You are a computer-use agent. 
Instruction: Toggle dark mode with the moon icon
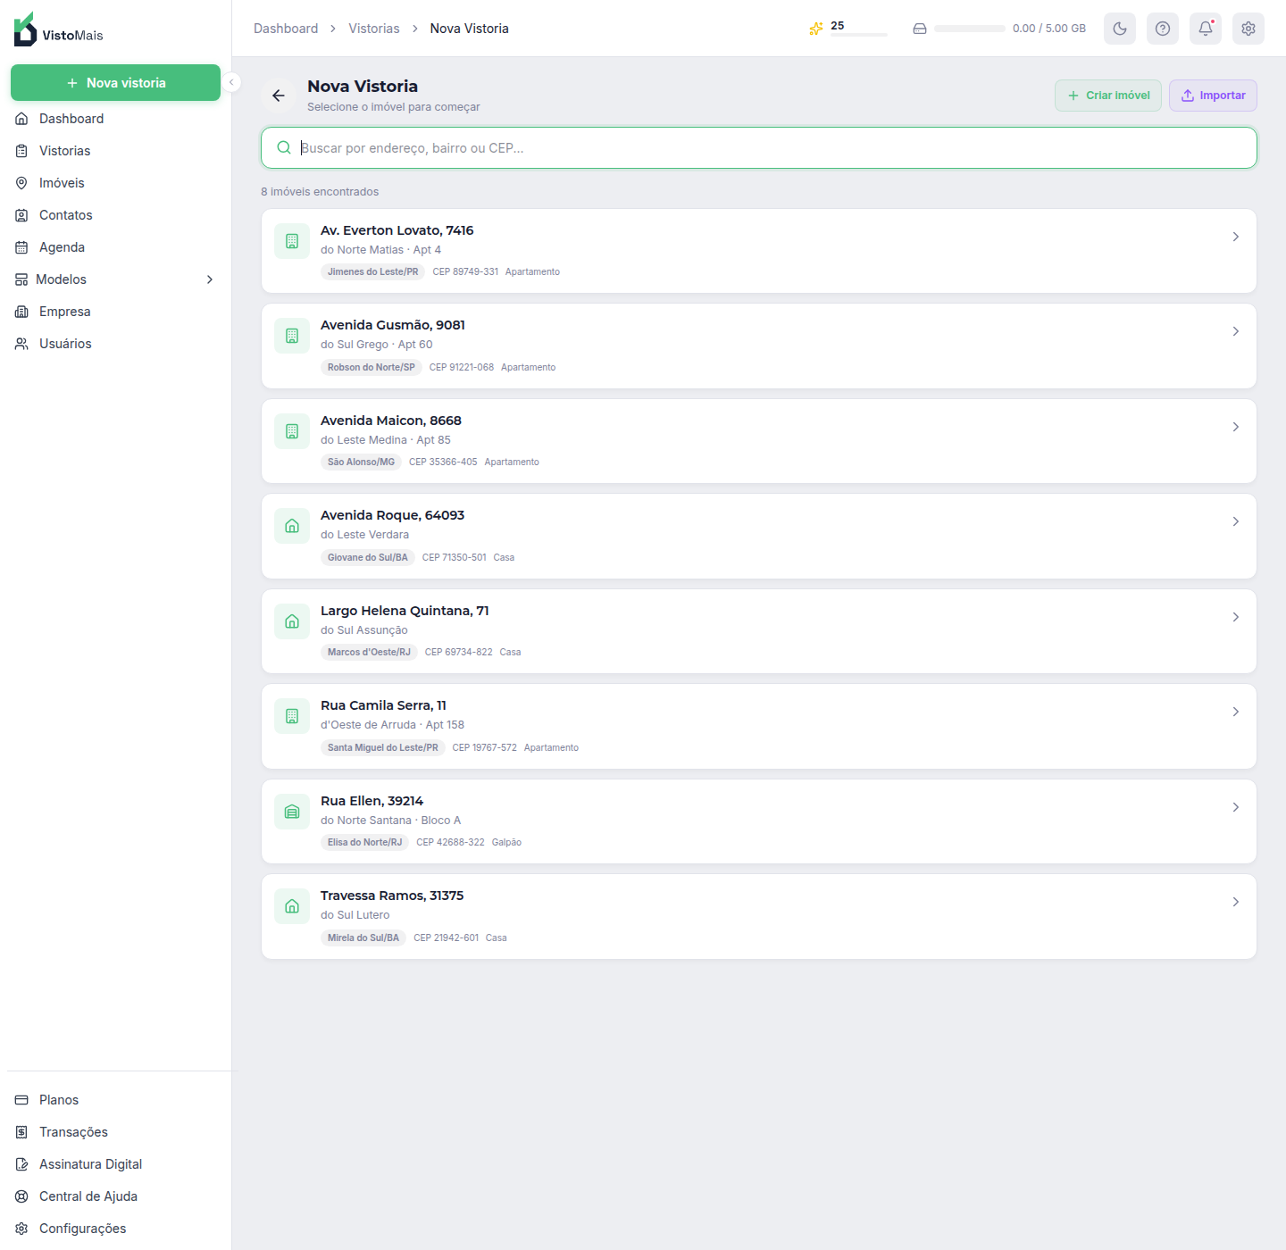pos(1120,29)
